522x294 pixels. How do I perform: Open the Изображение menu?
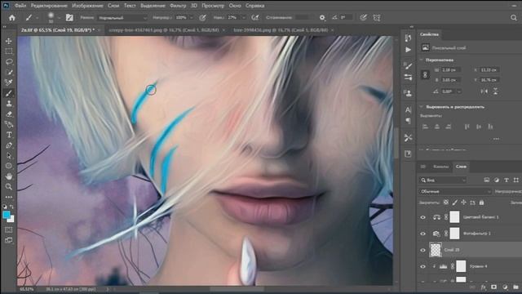[x=87, y=6]
